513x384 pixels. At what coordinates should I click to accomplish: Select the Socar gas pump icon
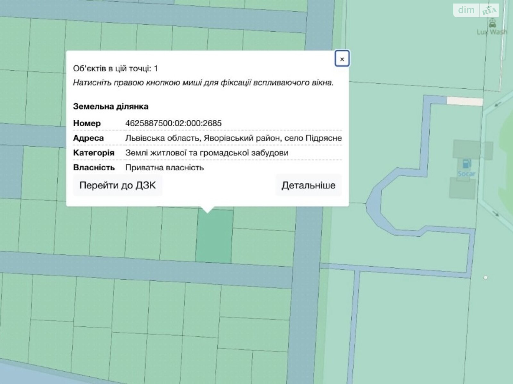tap(465, 164)
